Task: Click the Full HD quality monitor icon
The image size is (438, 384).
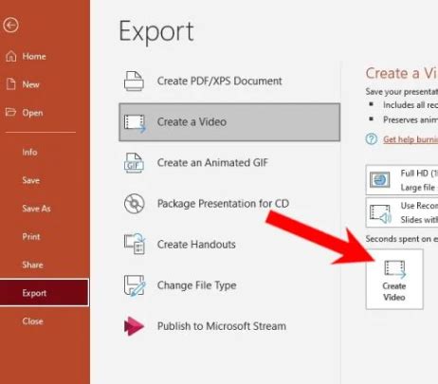Action: pyautogui.click(x=380, y=180)
